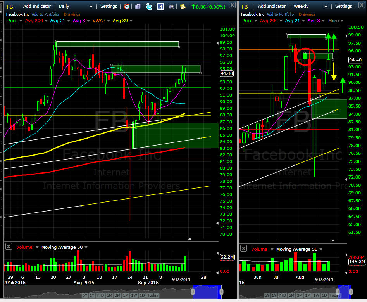This screenshot has width=367, height=302.
Task: Expand Moving Average 50 dropdown in Daily chart
Action: coord(86,247)
